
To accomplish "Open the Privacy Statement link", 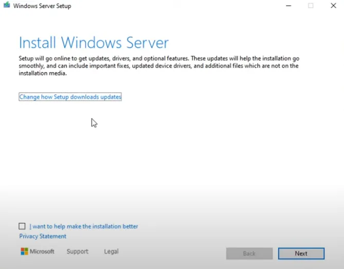I will point(43,236).
